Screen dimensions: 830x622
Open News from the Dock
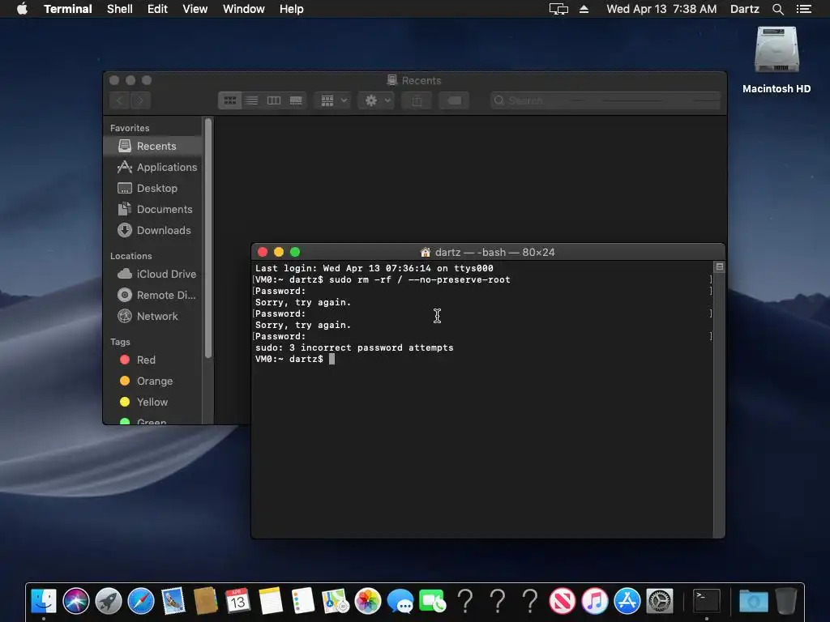coord(563,602)
